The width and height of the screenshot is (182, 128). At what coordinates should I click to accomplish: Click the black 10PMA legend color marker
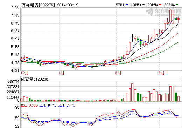pyautogui.click(x=143, y=5)
